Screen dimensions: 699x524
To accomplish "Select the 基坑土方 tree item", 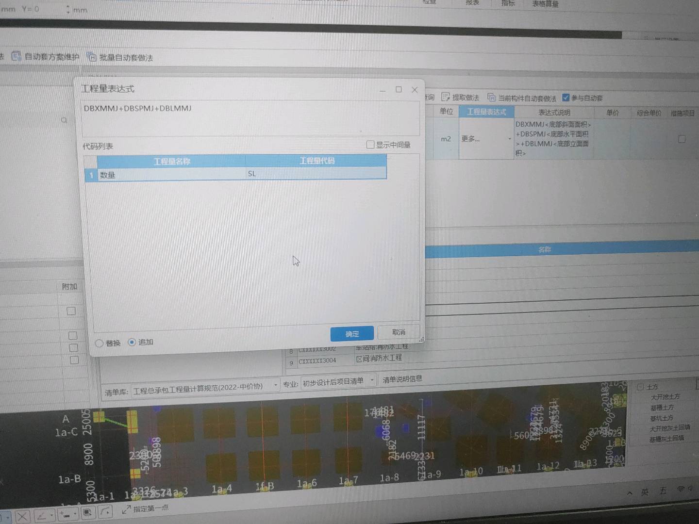I will [x=662, y=418].
